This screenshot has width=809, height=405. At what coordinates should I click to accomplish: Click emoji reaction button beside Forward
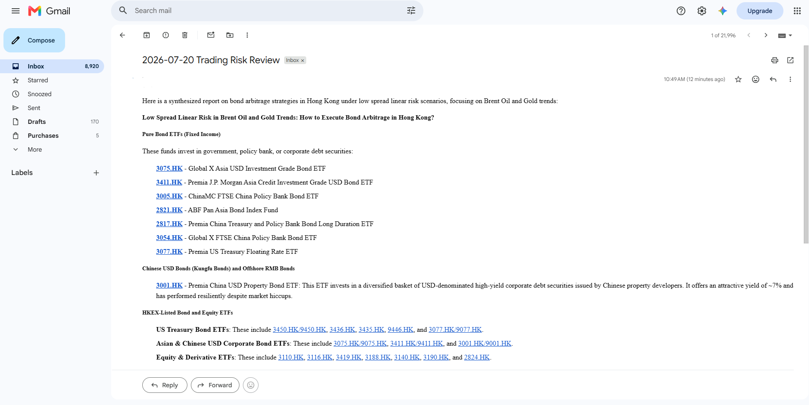tap(251, 385)
